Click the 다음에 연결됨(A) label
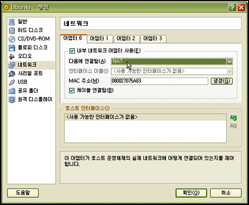This screenshot has width=249, height=205. (x=87, y=61)
